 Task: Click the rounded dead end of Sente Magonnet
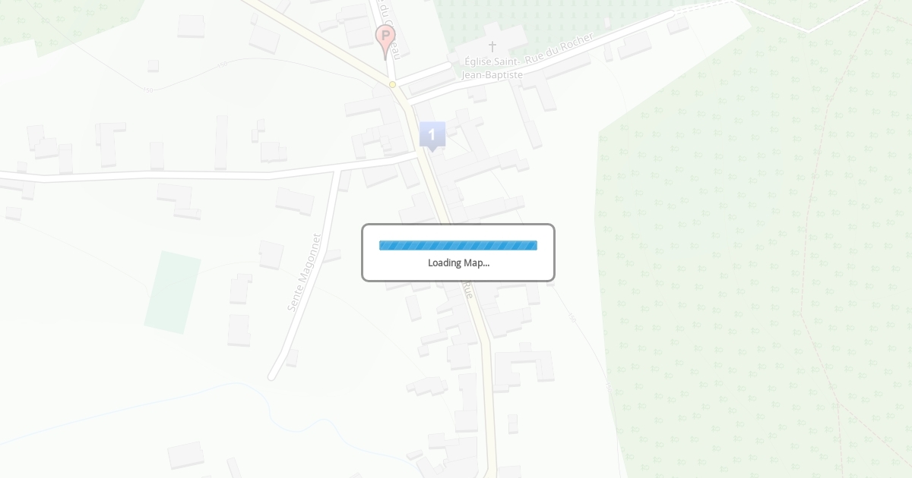272,376
